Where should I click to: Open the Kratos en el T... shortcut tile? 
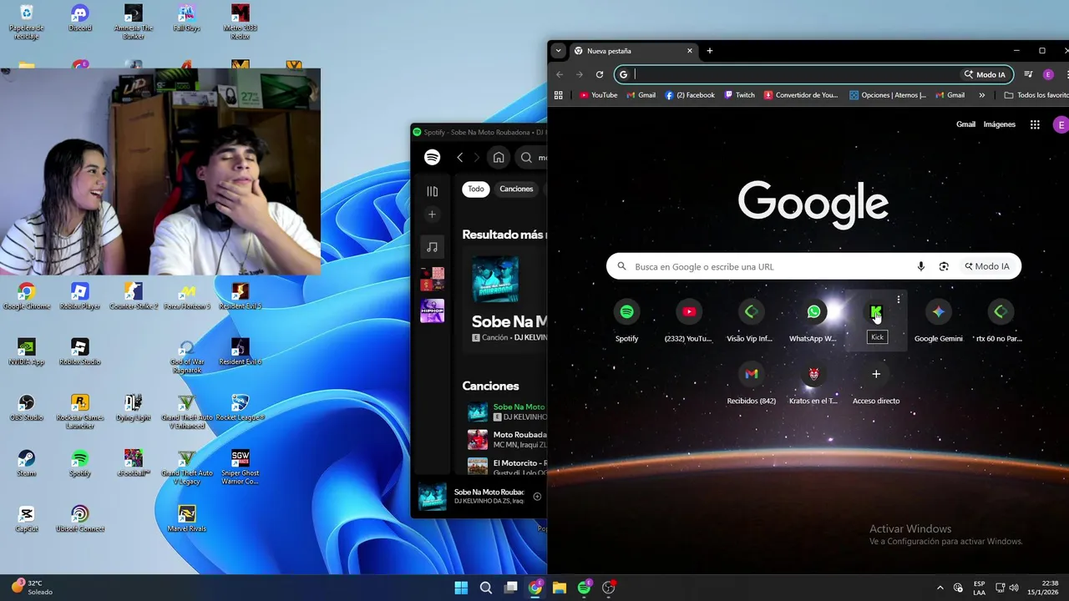813,382
